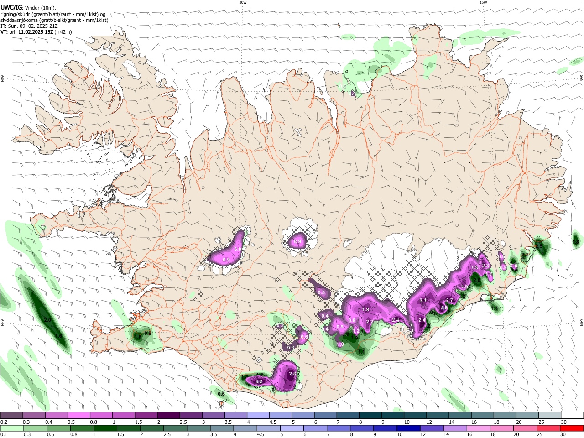This screenshot has height=438, width=584.
Task: Pick the darkest purple 2–2.5 swatch
Action: [168, 415]
